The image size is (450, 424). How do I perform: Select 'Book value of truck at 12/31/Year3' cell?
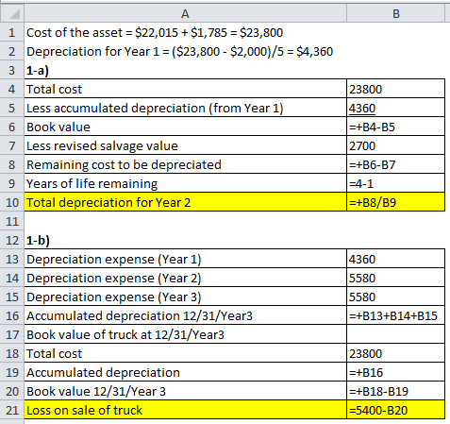tap(185, 334)
